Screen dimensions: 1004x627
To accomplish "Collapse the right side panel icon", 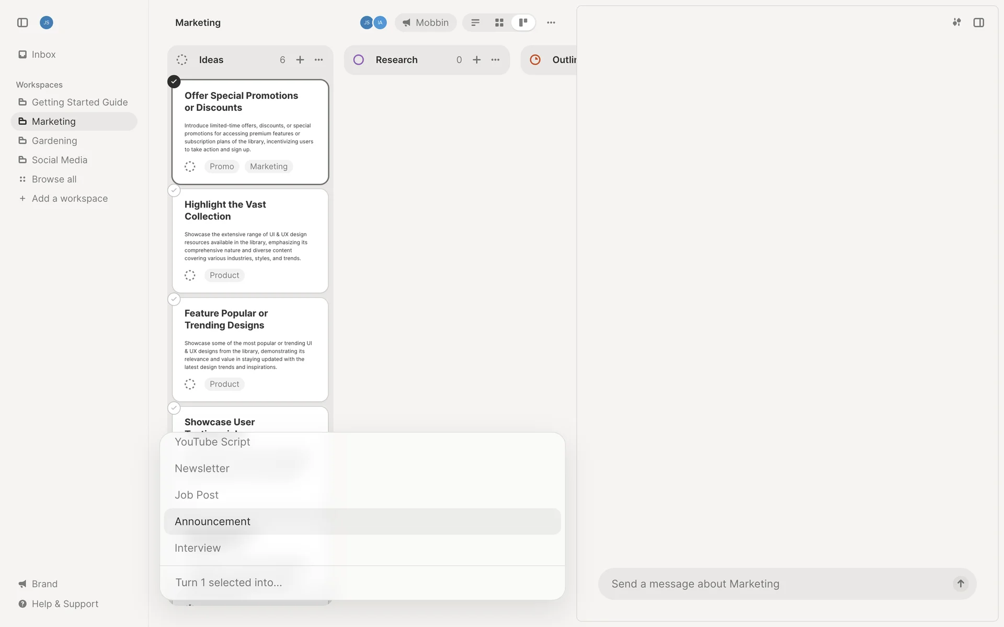I will tap(978, 22).
